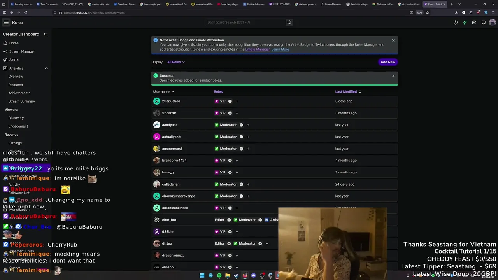Image resolution: width=498 pixels, height=280 pixels.
Task: Click the dashboard search magnifier icon
Action: tap(289, 23)
